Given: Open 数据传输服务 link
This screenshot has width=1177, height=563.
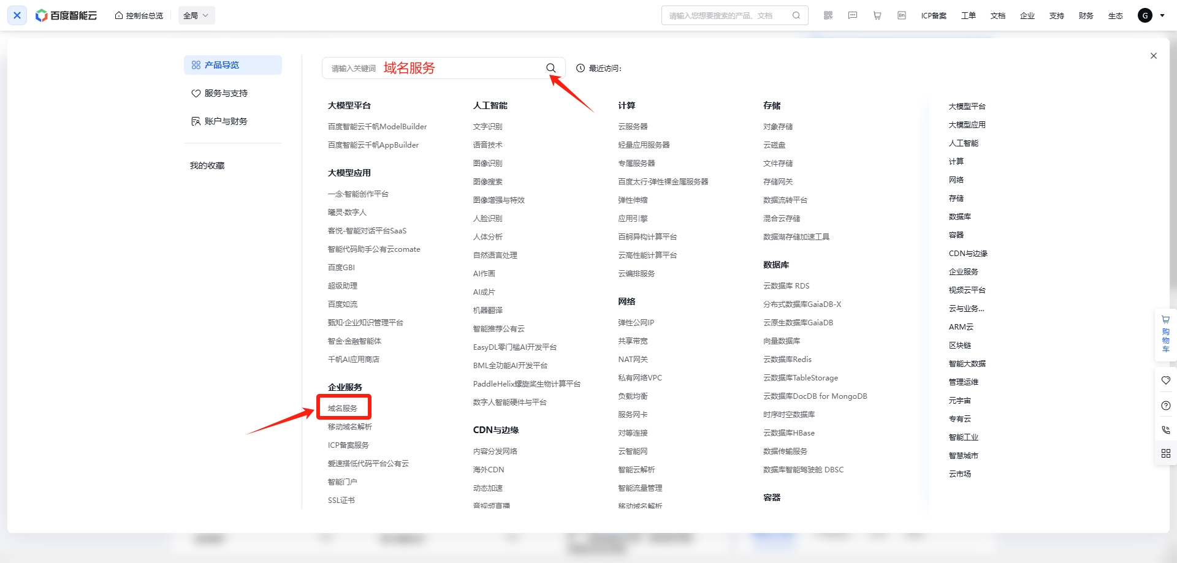Looking at the screenshot, I should pyautogui.click(x=785, y=451).
